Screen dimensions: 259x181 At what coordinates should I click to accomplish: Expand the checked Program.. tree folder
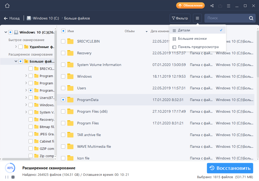pos(26,90)
